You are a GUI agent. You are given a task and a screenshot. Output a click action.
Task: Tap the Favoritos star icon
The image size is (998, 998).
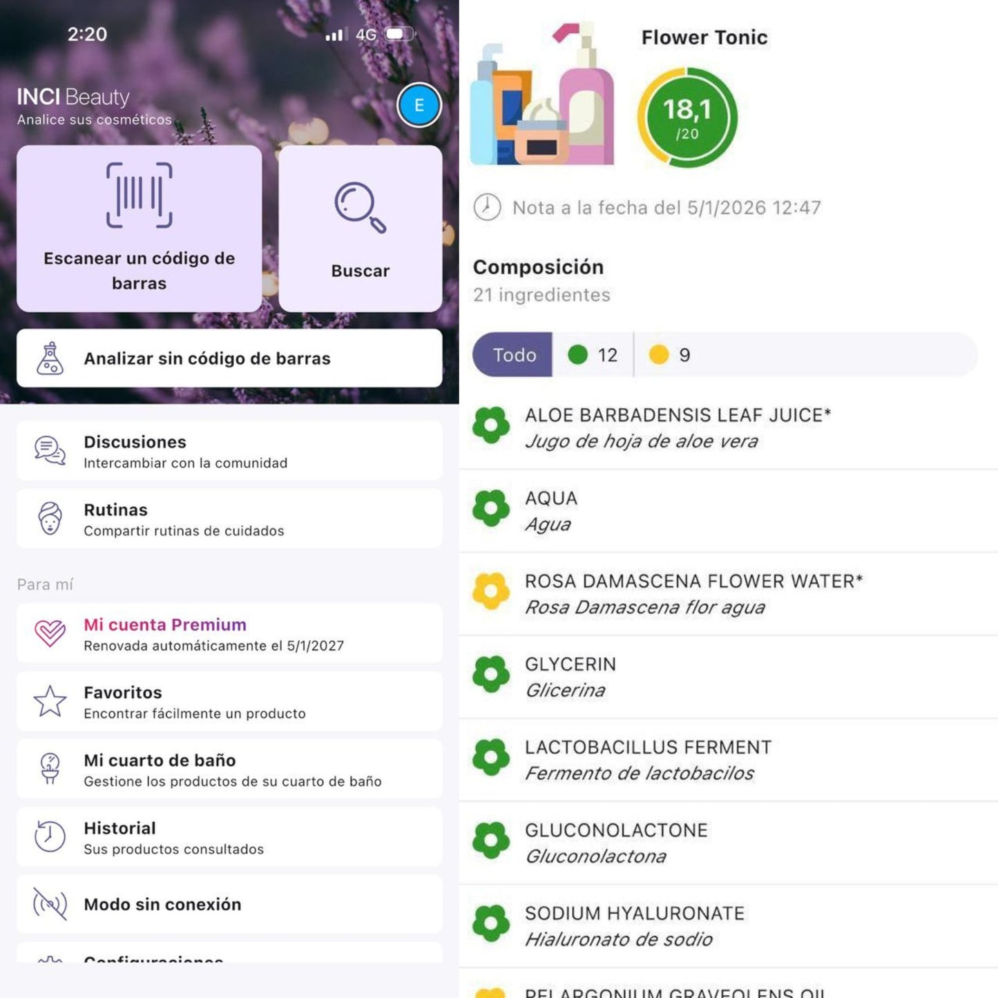(x=50, y=701)
